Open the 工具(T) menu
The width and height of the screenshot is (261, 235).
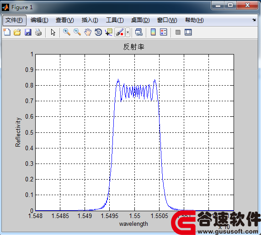(115, 20)
